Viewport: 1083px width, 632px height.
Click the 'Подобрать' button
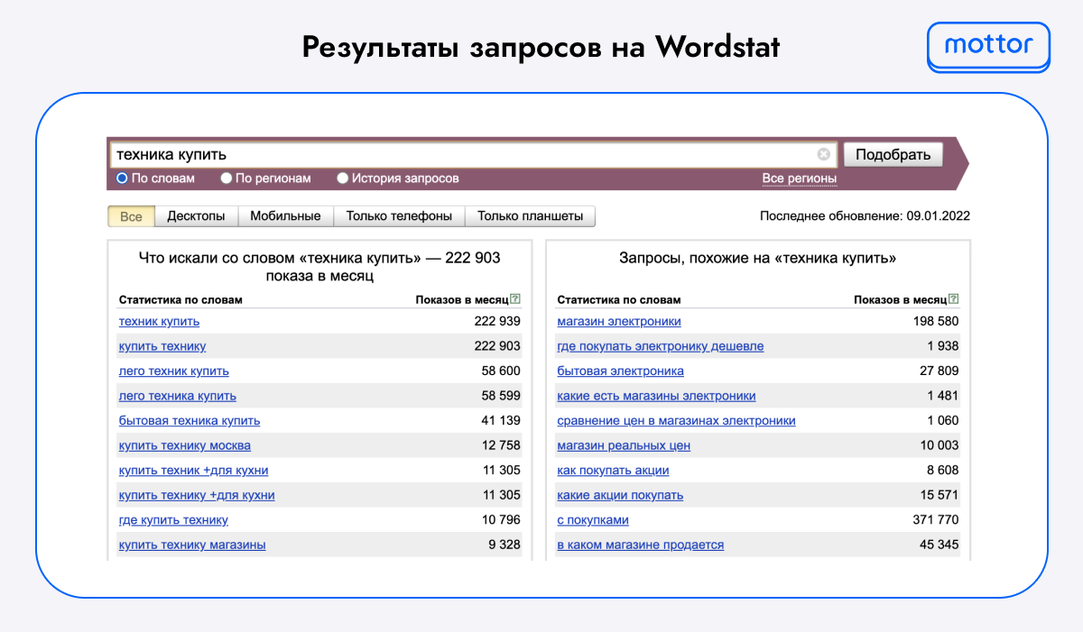pos(893,154)
